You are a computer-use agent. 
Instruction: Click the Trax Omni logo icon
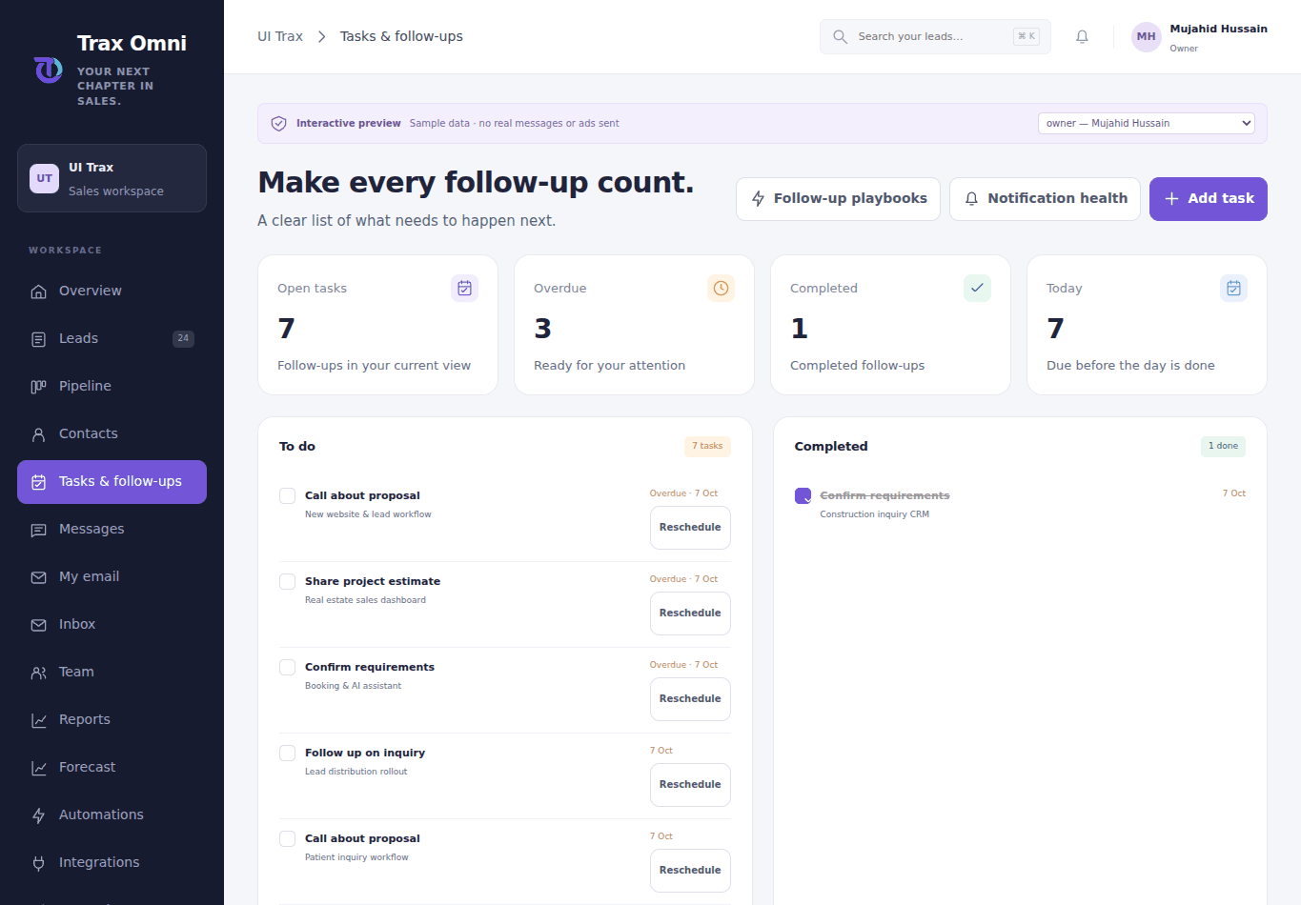(x=48, y=70)
